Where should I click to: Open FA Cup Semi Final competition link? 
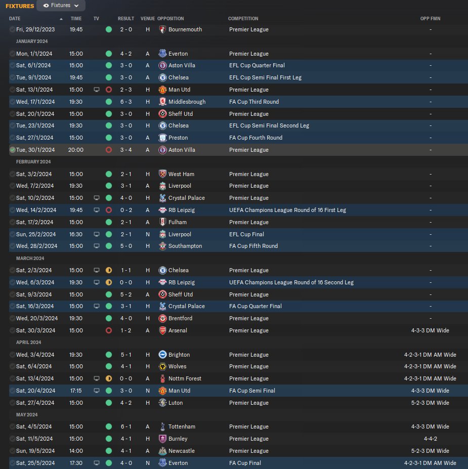click(252, 391)
